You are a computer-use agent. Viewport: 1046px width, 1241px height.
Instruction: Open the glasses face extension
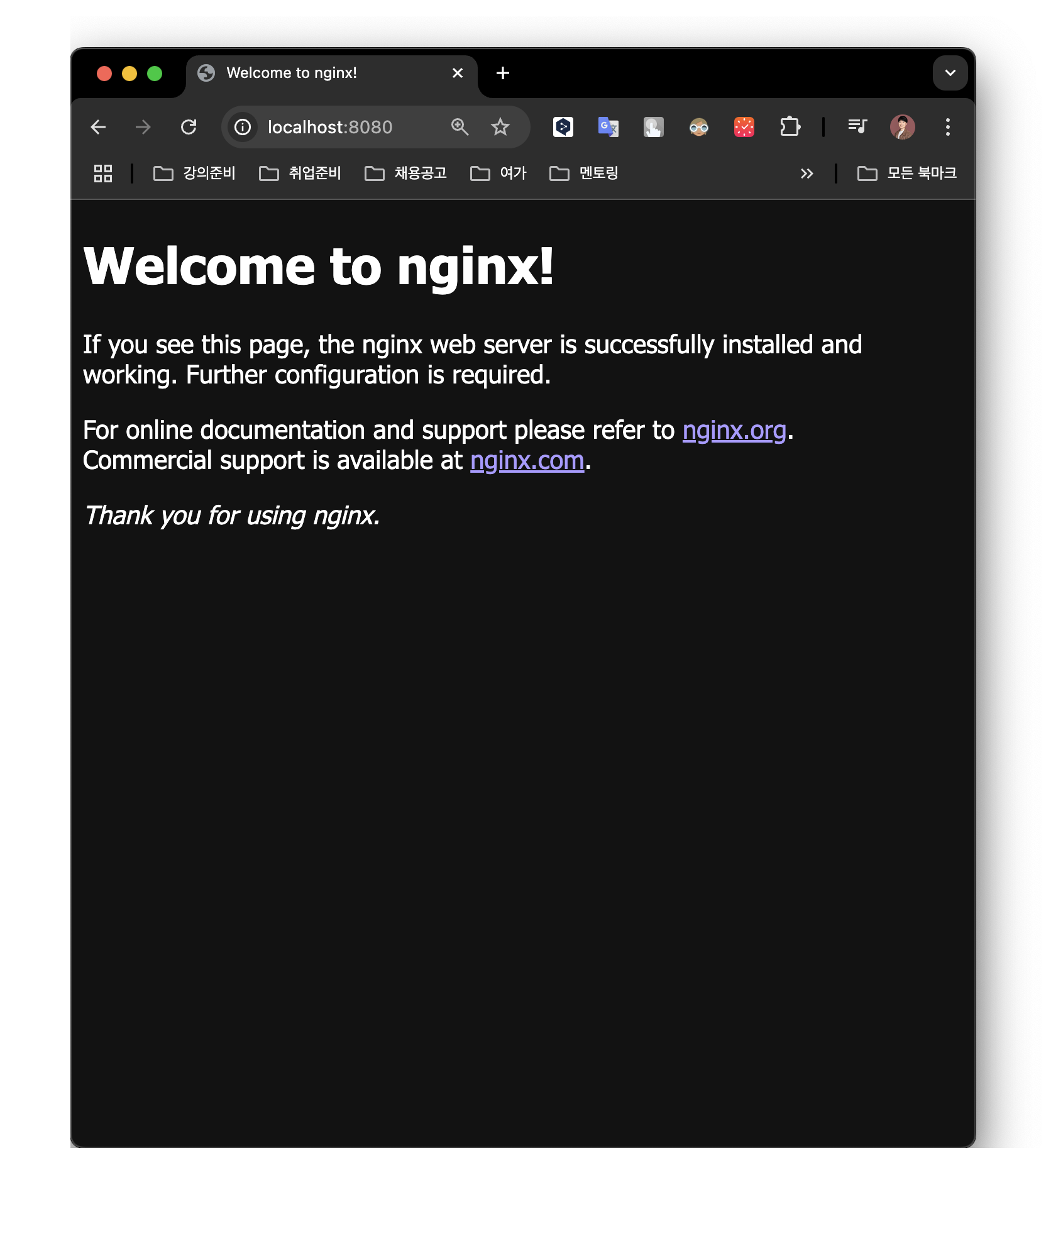point(699,128)
